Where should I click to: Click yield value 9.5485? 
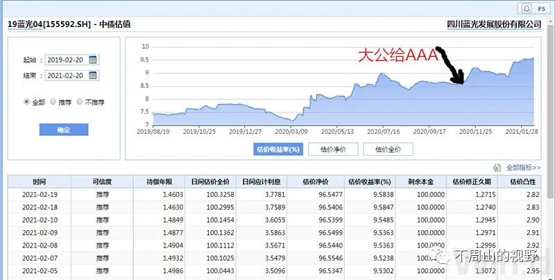[384, 220]
